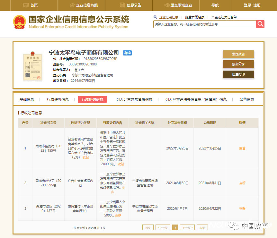Click the 存续 status badge

tap(127, 53)
